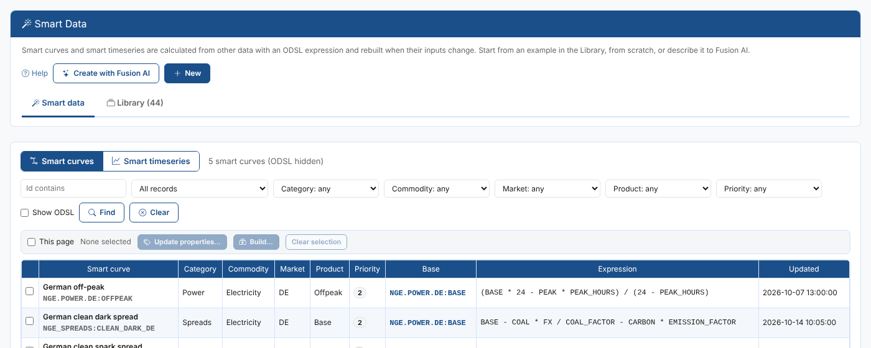Click the New button

tap(187, 73)
